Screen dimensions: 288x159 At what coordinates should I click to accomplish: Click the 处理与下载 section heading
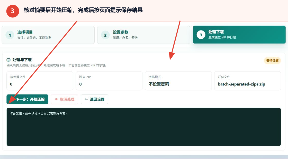(22, 60)
